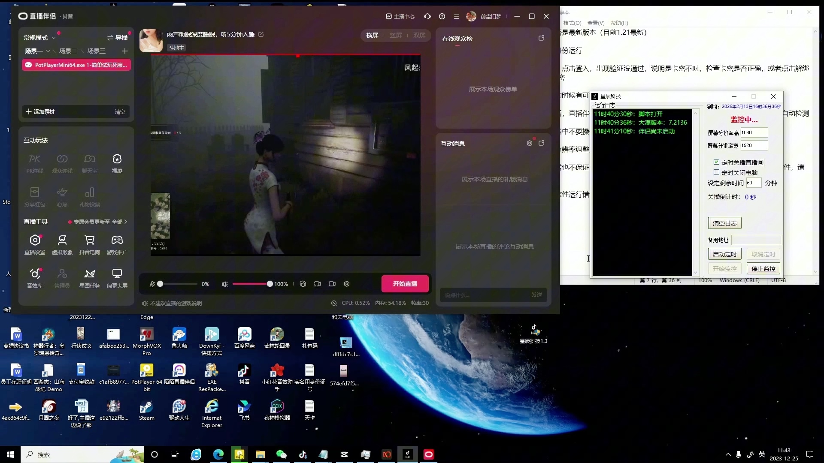Switch to the 竖屏 portrait tab
The image size is (824, 463).
(396, 35)
